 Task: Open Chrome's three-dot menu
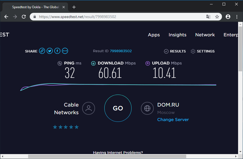pyautogui.click(x=237, y=17)
